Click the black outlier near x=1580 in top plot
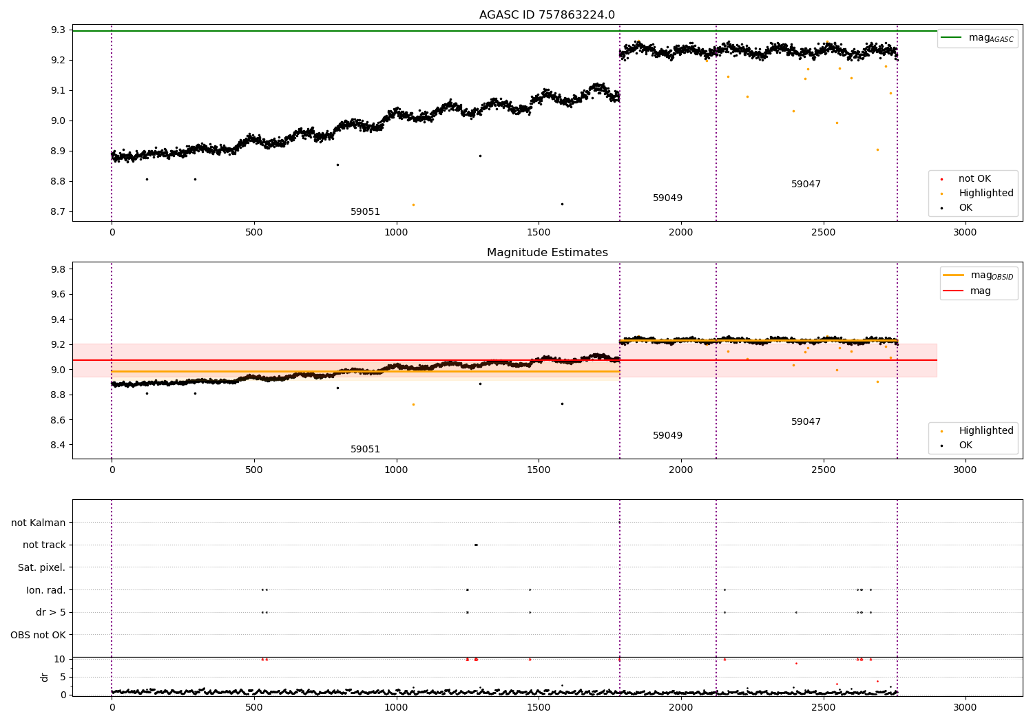The height and width of the screenshot is (723, 1033). (x=562, y=204)
